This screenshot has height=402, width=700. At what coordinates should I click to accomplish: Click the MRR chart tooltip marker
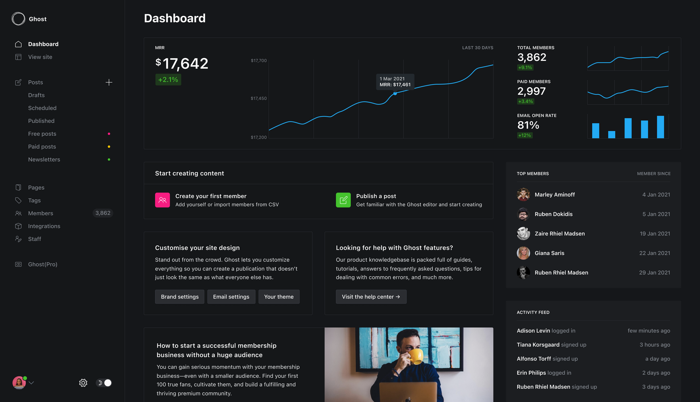pos(395,94)
